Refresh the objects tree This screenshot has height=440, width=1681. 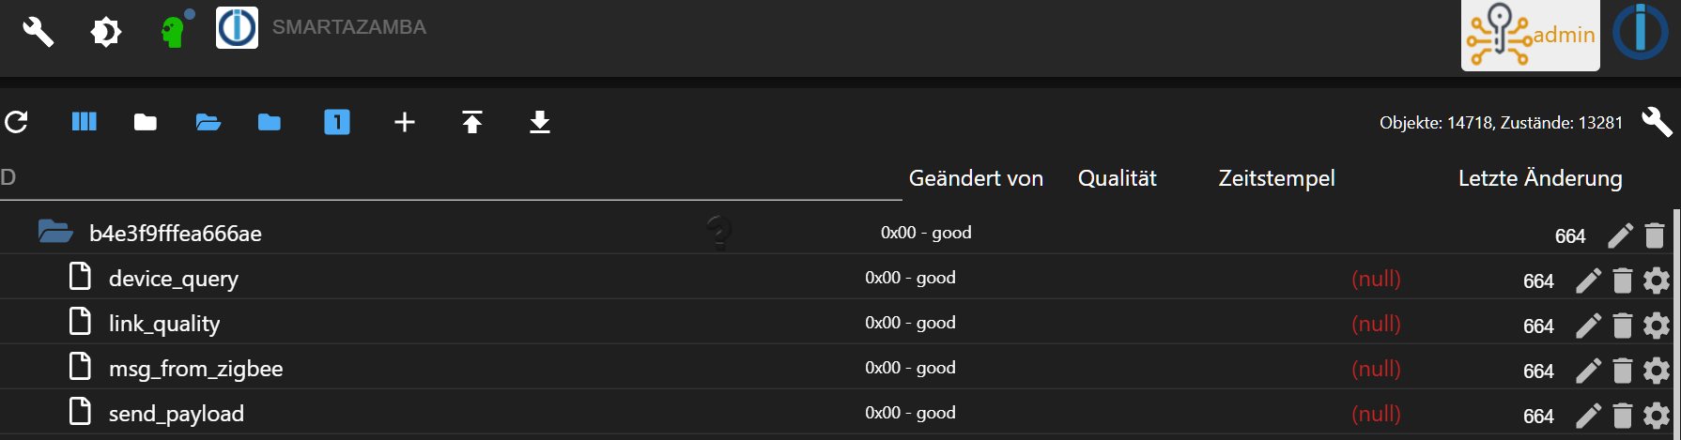17,122
